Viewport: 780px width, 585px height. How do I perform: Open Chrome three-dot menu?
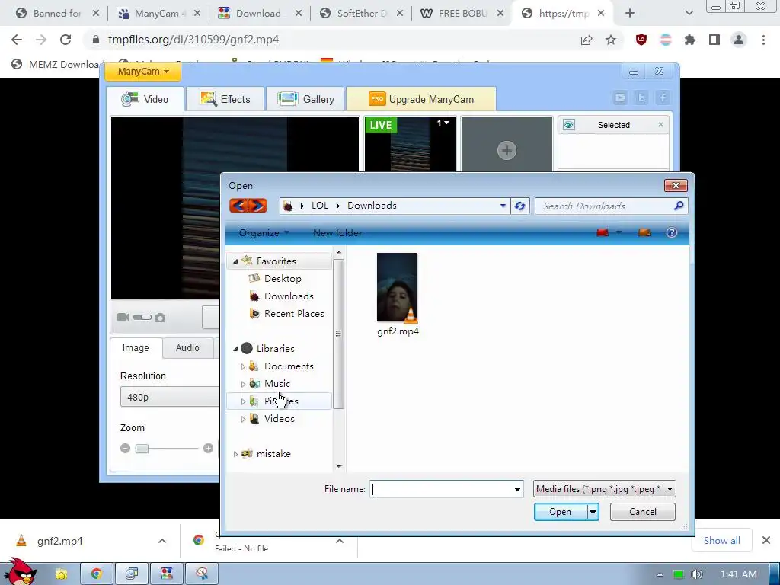click(763, 40)
